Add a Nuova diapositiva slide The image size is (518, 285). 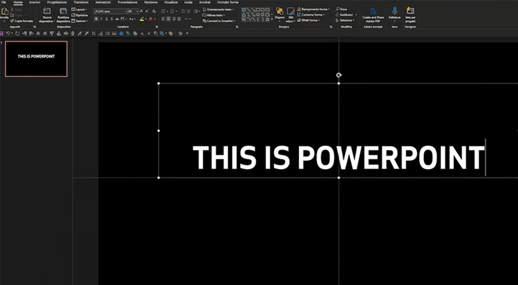tap(47, 15)
